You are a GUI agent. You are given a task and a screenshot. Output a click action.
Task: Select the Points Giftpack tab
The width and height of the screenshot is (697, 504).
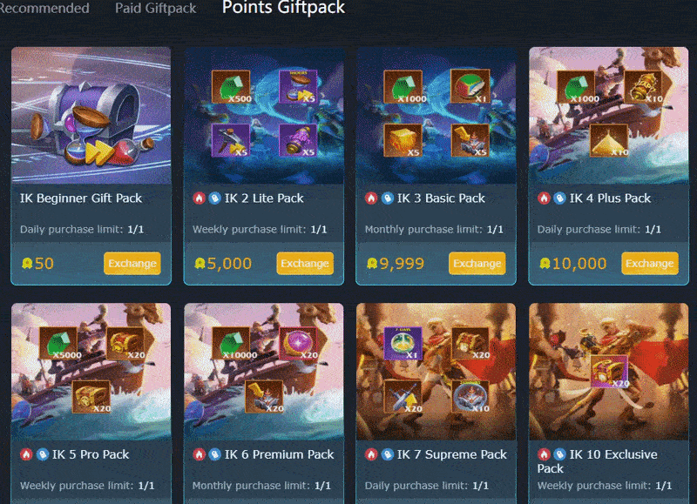click(x=284, y=8)
